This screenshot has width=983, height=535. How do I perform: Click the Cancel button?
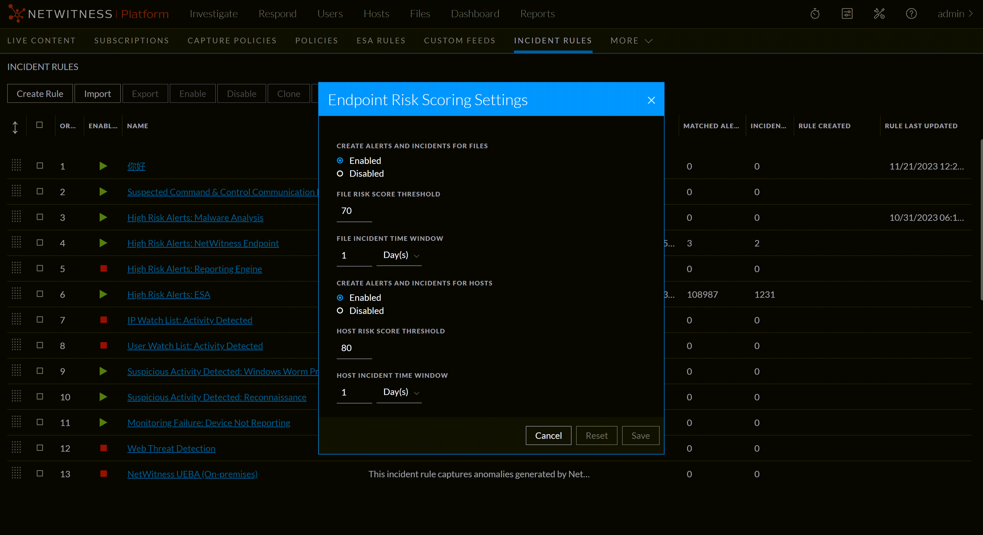[x=548, y=435]
